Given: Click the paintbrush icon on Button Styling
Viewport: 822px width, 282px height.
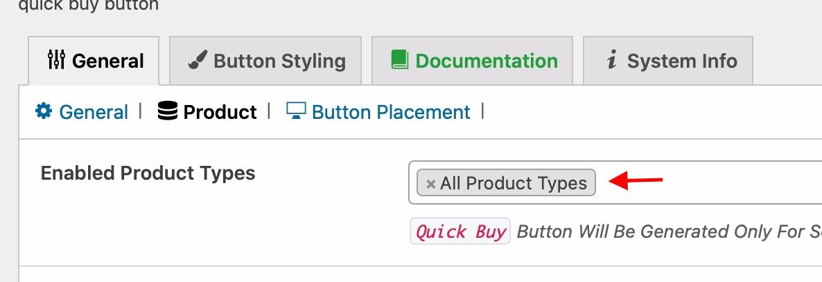Looking at the screenshot, I should click(198, 60).
